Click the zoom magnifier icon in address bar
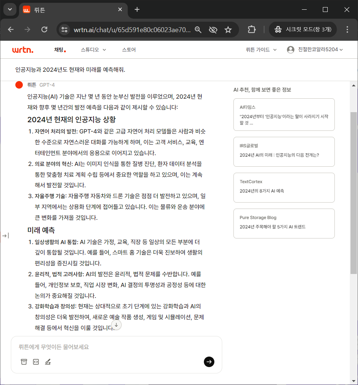Image resolution: width=358 pixels, height=385 pixels. (198, 30)
